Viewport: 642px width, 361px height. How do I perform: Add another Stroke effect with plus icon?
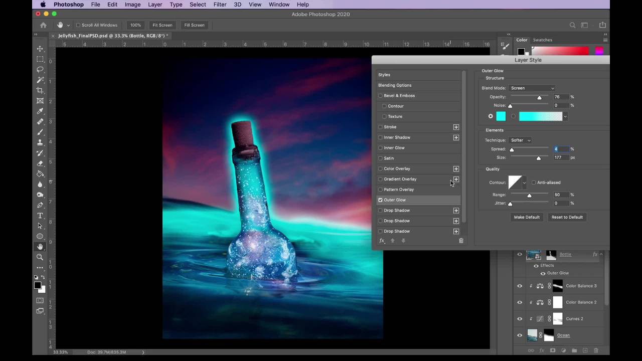tap(456, 127)
